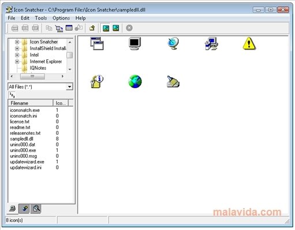Select readme.txt in the file list
Screen dimensions: 295x230
click(20, 127)
